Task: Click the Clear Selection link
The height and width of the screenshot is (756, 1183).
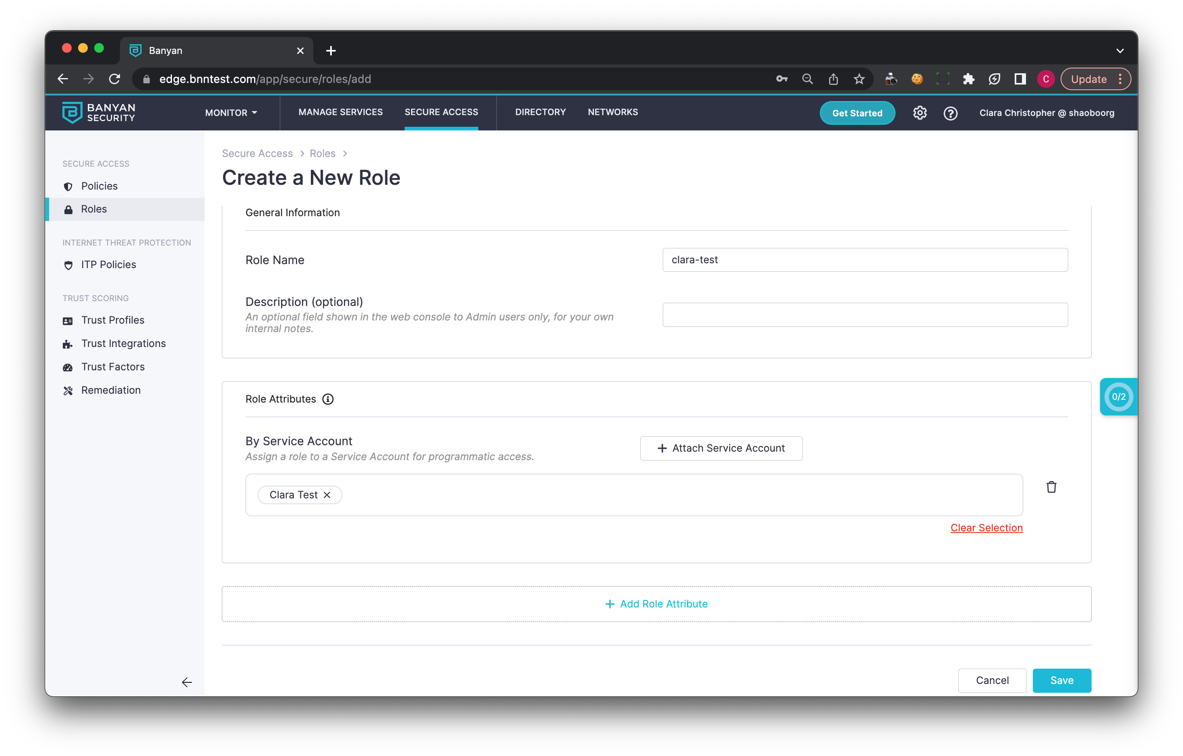Action: pyautogui.click(x=986, y=528)
